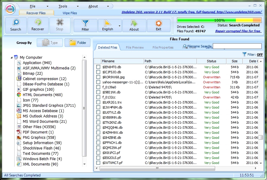Tick the f_0132cc file checkbox

coord(98,97)
